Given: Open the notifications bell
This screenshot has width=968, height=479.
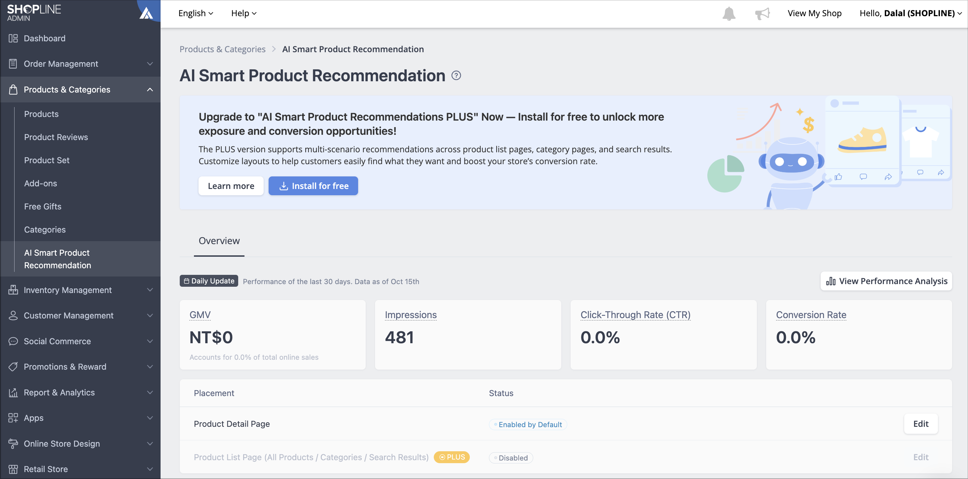Looking at the screenshot, I should click(728, 14).
